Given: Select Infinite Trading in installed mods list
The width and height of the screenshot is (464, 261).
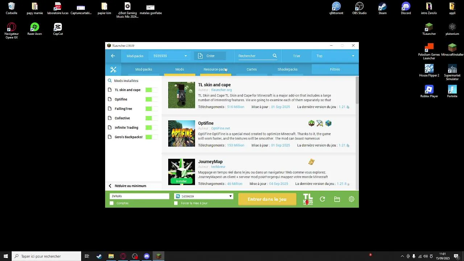Looking at the screenshot, I should click(126, 128).
